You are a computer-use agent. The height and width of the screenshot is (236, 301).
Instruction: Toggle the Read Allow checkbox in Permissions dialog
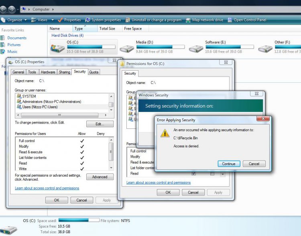tap(194, 174)
